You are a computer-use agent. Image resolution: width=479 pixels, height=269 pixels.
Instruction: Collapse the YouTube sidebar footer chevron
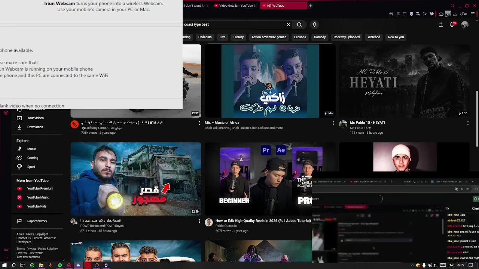64,260
